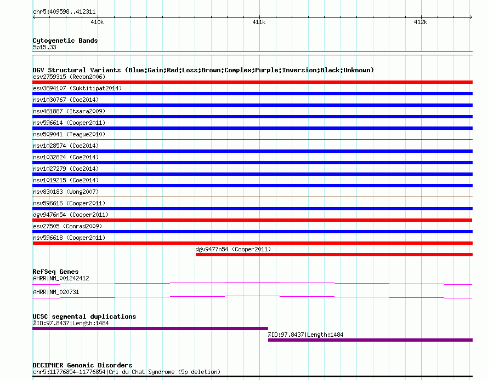Open the UCSC segmental duplications track title
Viewport: 488px width, 380px height.
(x=84, y=316)
